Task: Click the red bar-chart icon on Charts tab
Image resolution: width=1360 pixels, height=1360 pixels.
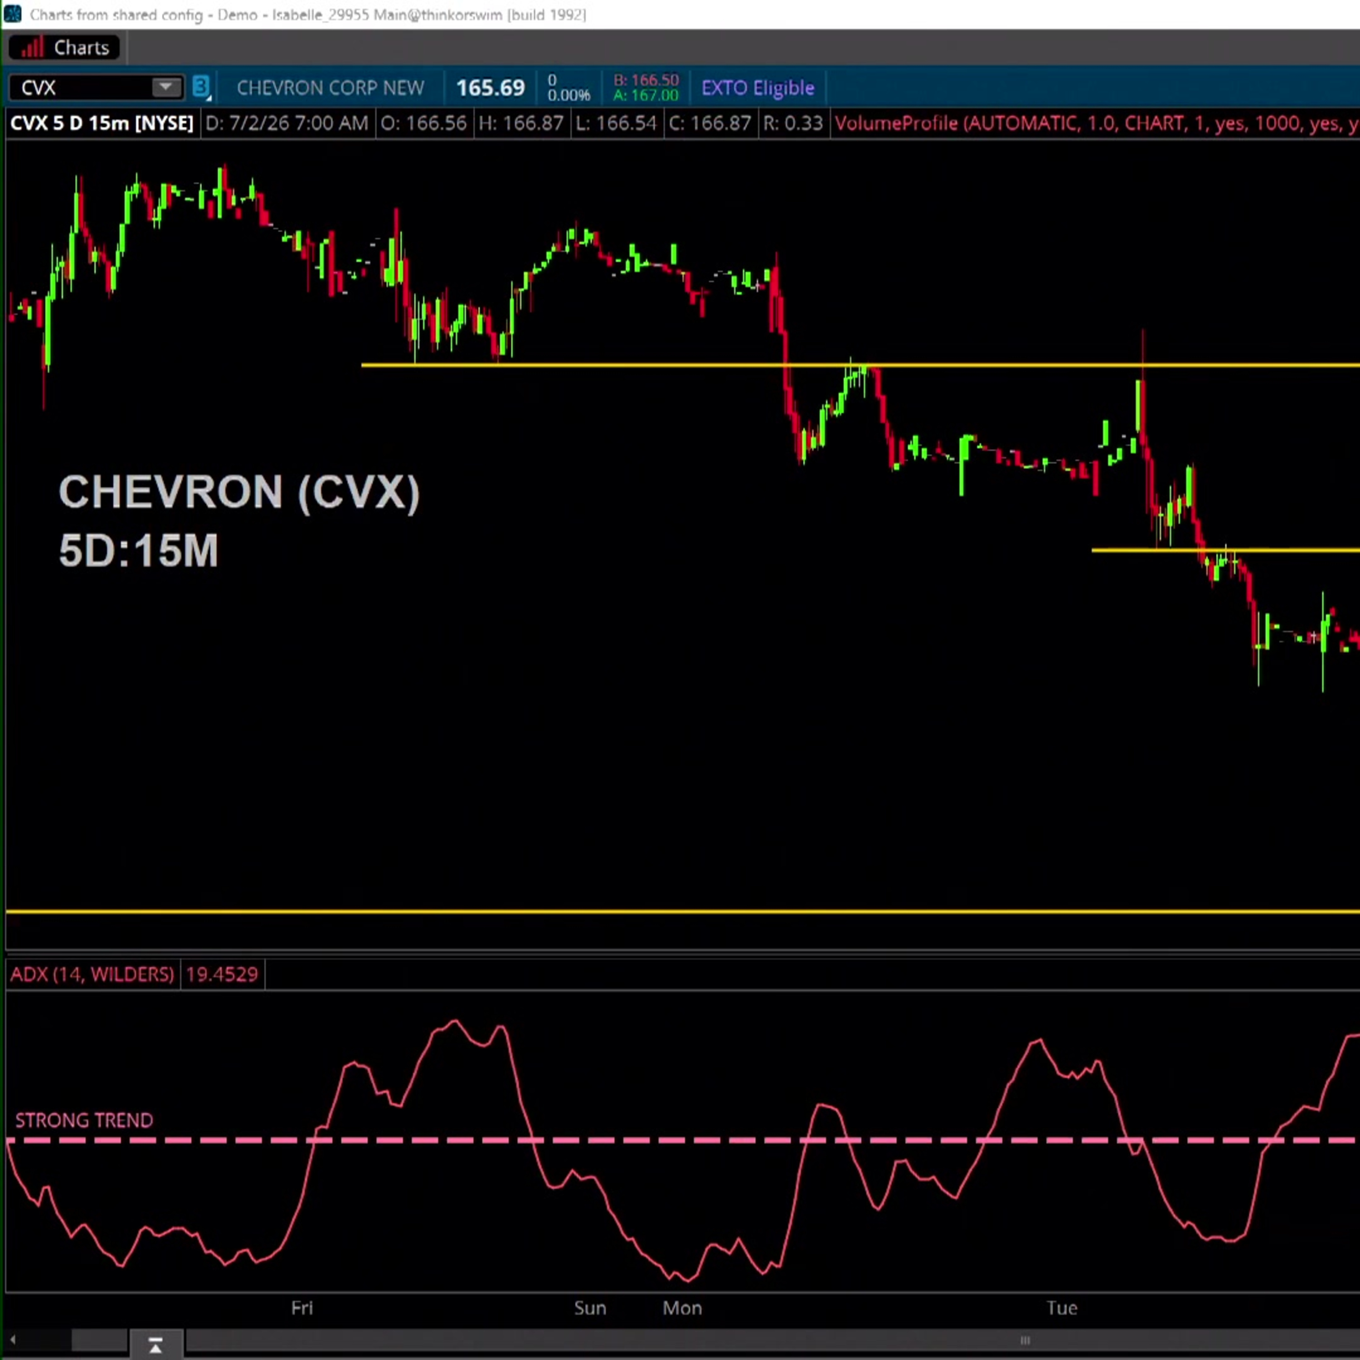Action: coord(32,48)
